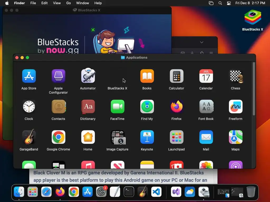Open the Dictionary app icon

88,107
